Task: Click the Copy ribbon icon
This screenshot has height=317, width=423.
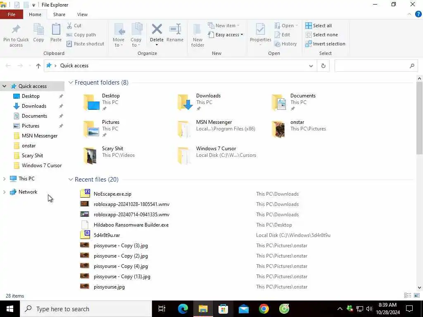Action: (x=38, y=30)
